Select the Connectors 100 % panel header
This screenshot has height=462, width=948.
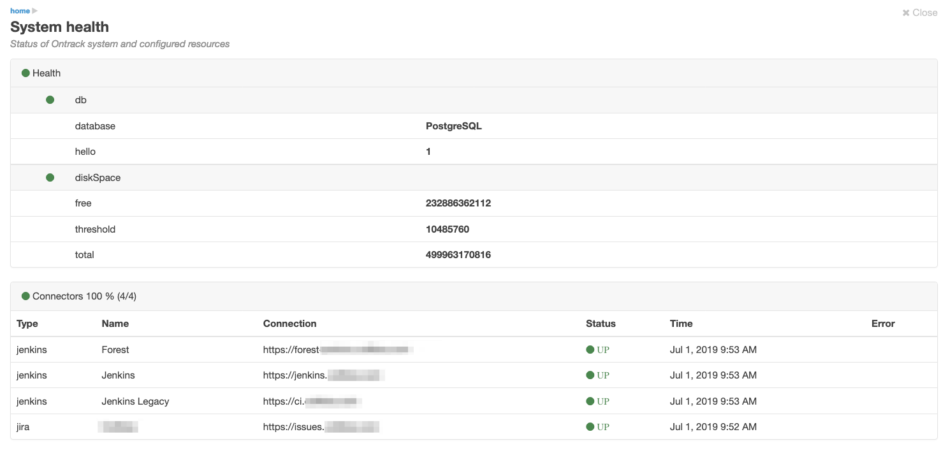[x=84, y=296]
